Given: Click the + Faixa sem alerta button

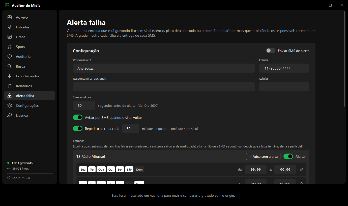Looking at the screenshot, I should [263, 157].
